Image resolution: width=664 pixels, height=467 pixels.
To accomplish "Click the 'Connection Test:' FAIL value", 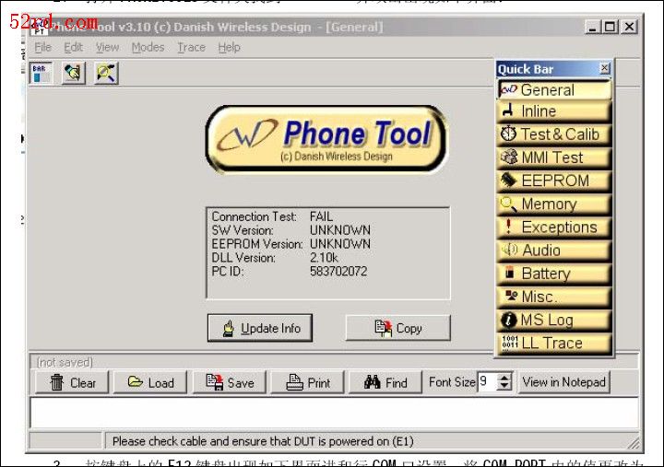I will tap(321, 216).
